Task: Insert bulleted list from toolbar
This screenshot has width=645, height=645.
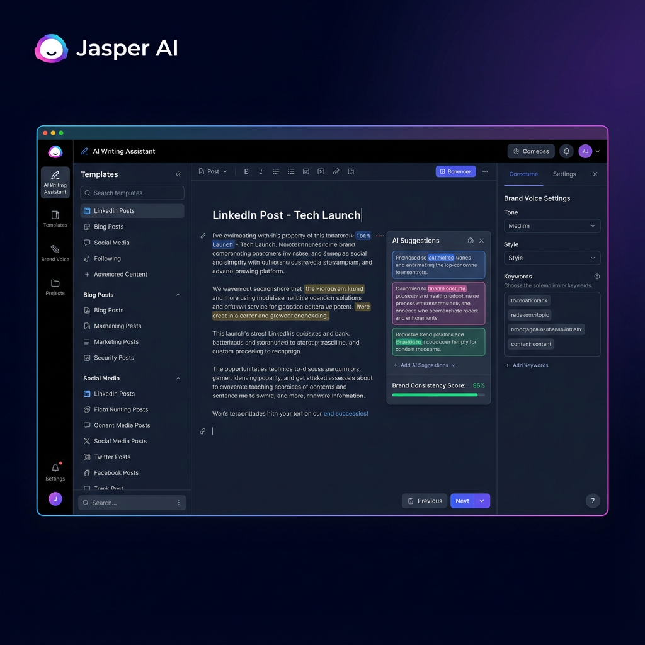Action: point(291,171)
